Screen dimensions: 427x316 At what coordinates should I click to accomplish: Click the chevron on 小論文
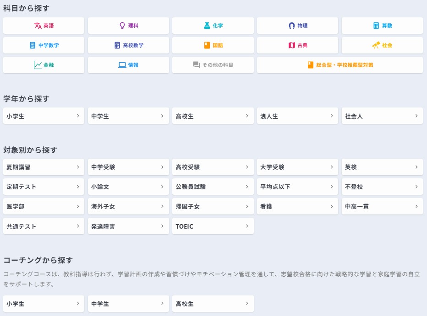coord(162,187)
